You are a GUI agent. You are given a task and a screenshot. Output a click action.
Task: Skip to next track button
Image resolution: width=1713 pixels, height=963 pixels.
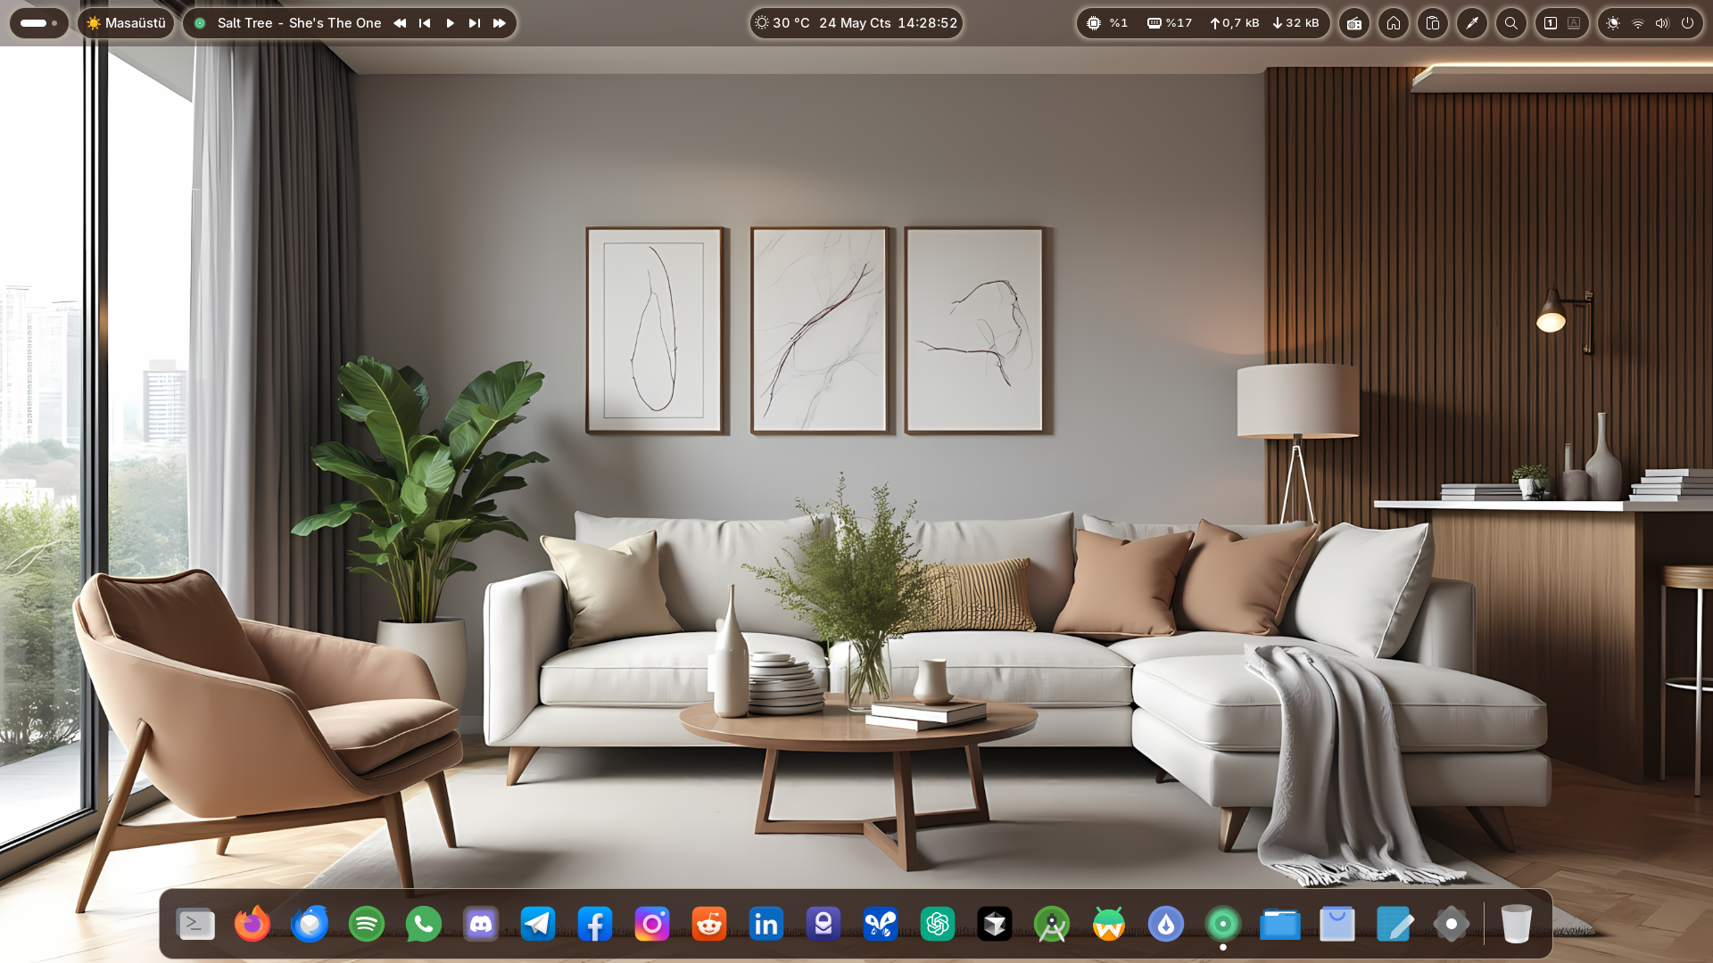[x=475, y=23]
